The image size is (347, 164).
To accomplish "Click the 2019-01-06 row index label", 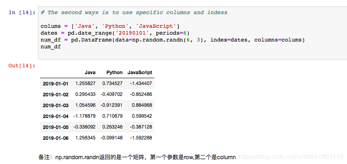I will coord(55,138).
